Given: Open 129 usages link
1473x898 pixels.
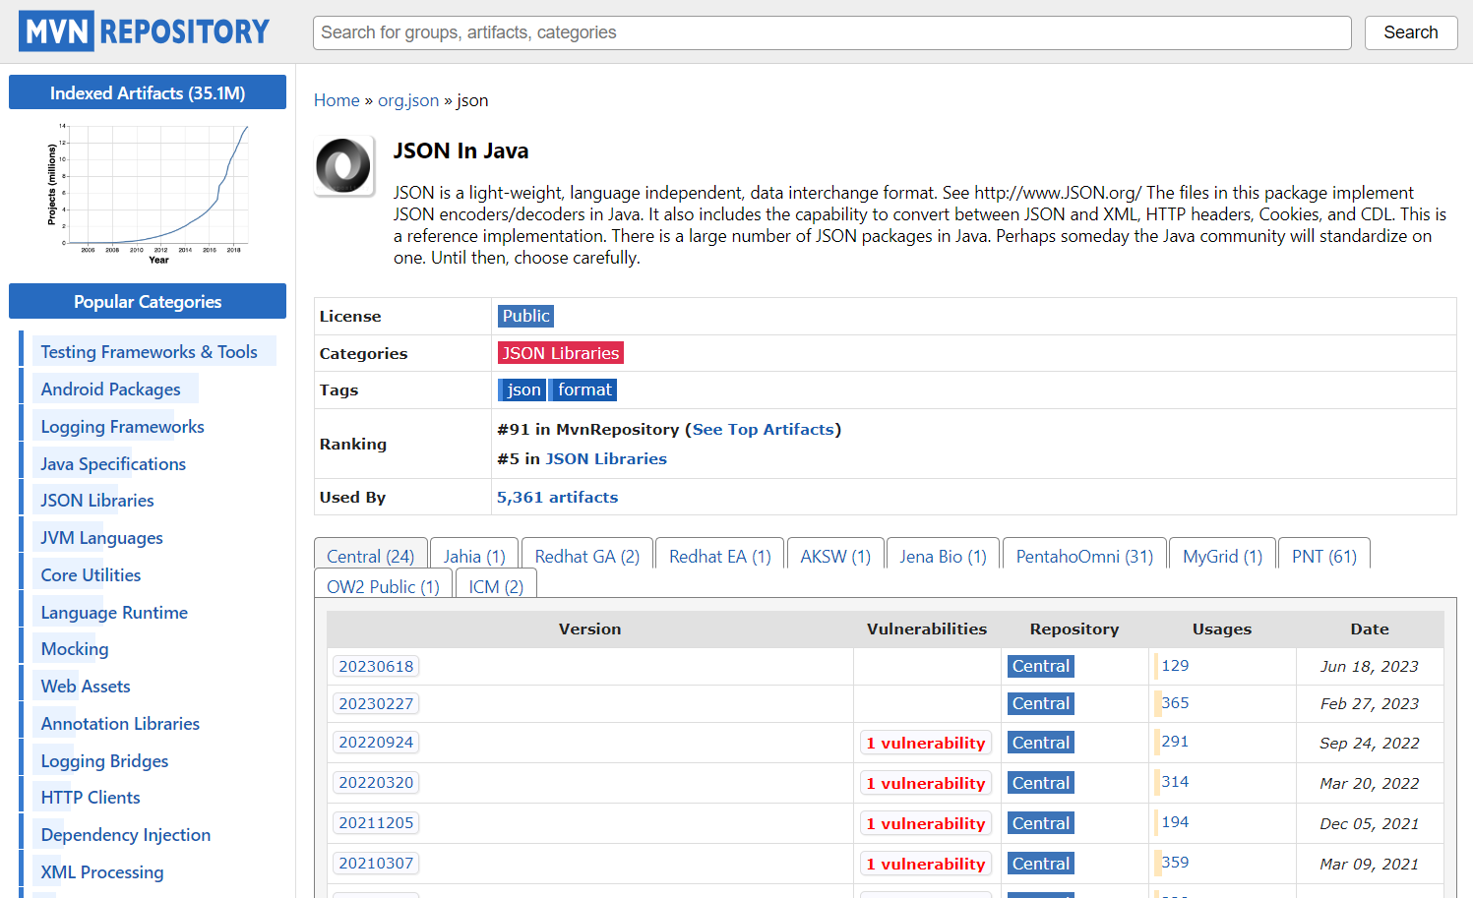Looking at the screenshot, I should [x=1175, y=666].
